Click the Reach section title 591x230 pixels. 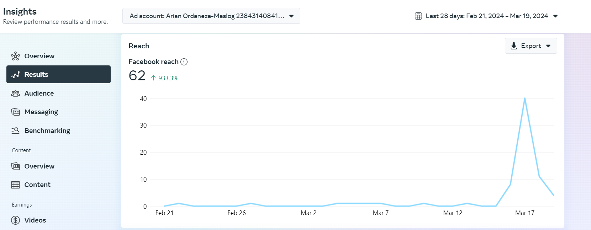click(139, 46)
